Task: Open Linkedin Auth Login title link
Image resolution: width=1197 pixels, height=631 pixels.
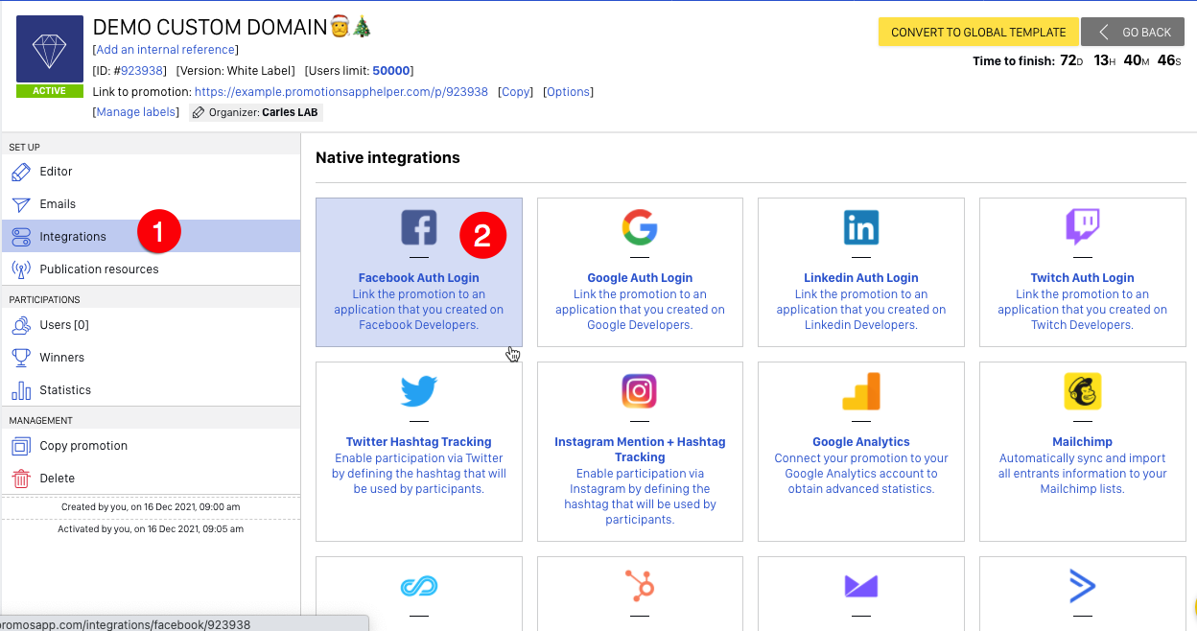Action: coord(861,278)
